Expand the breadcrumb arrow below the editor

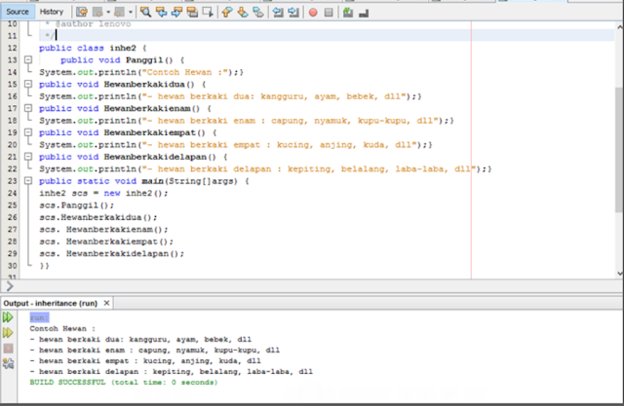click(x=10, y=286)
